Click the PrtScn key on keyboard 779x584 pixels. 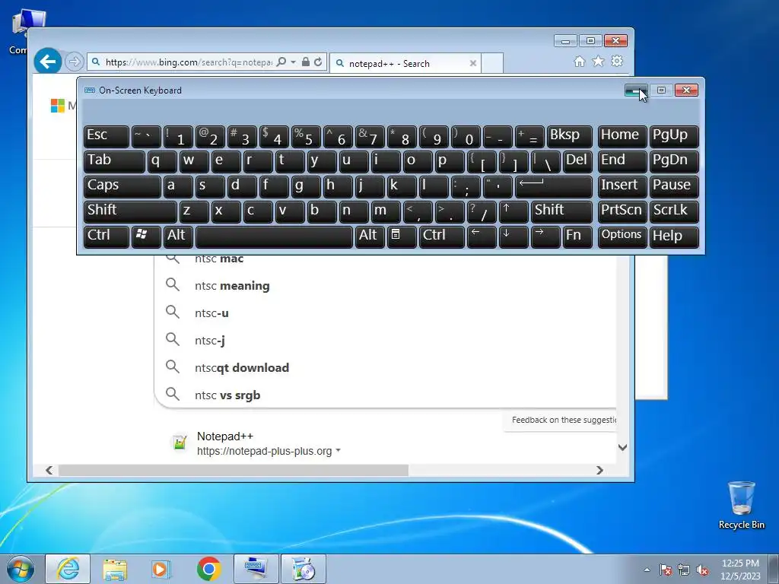[622, 211]
